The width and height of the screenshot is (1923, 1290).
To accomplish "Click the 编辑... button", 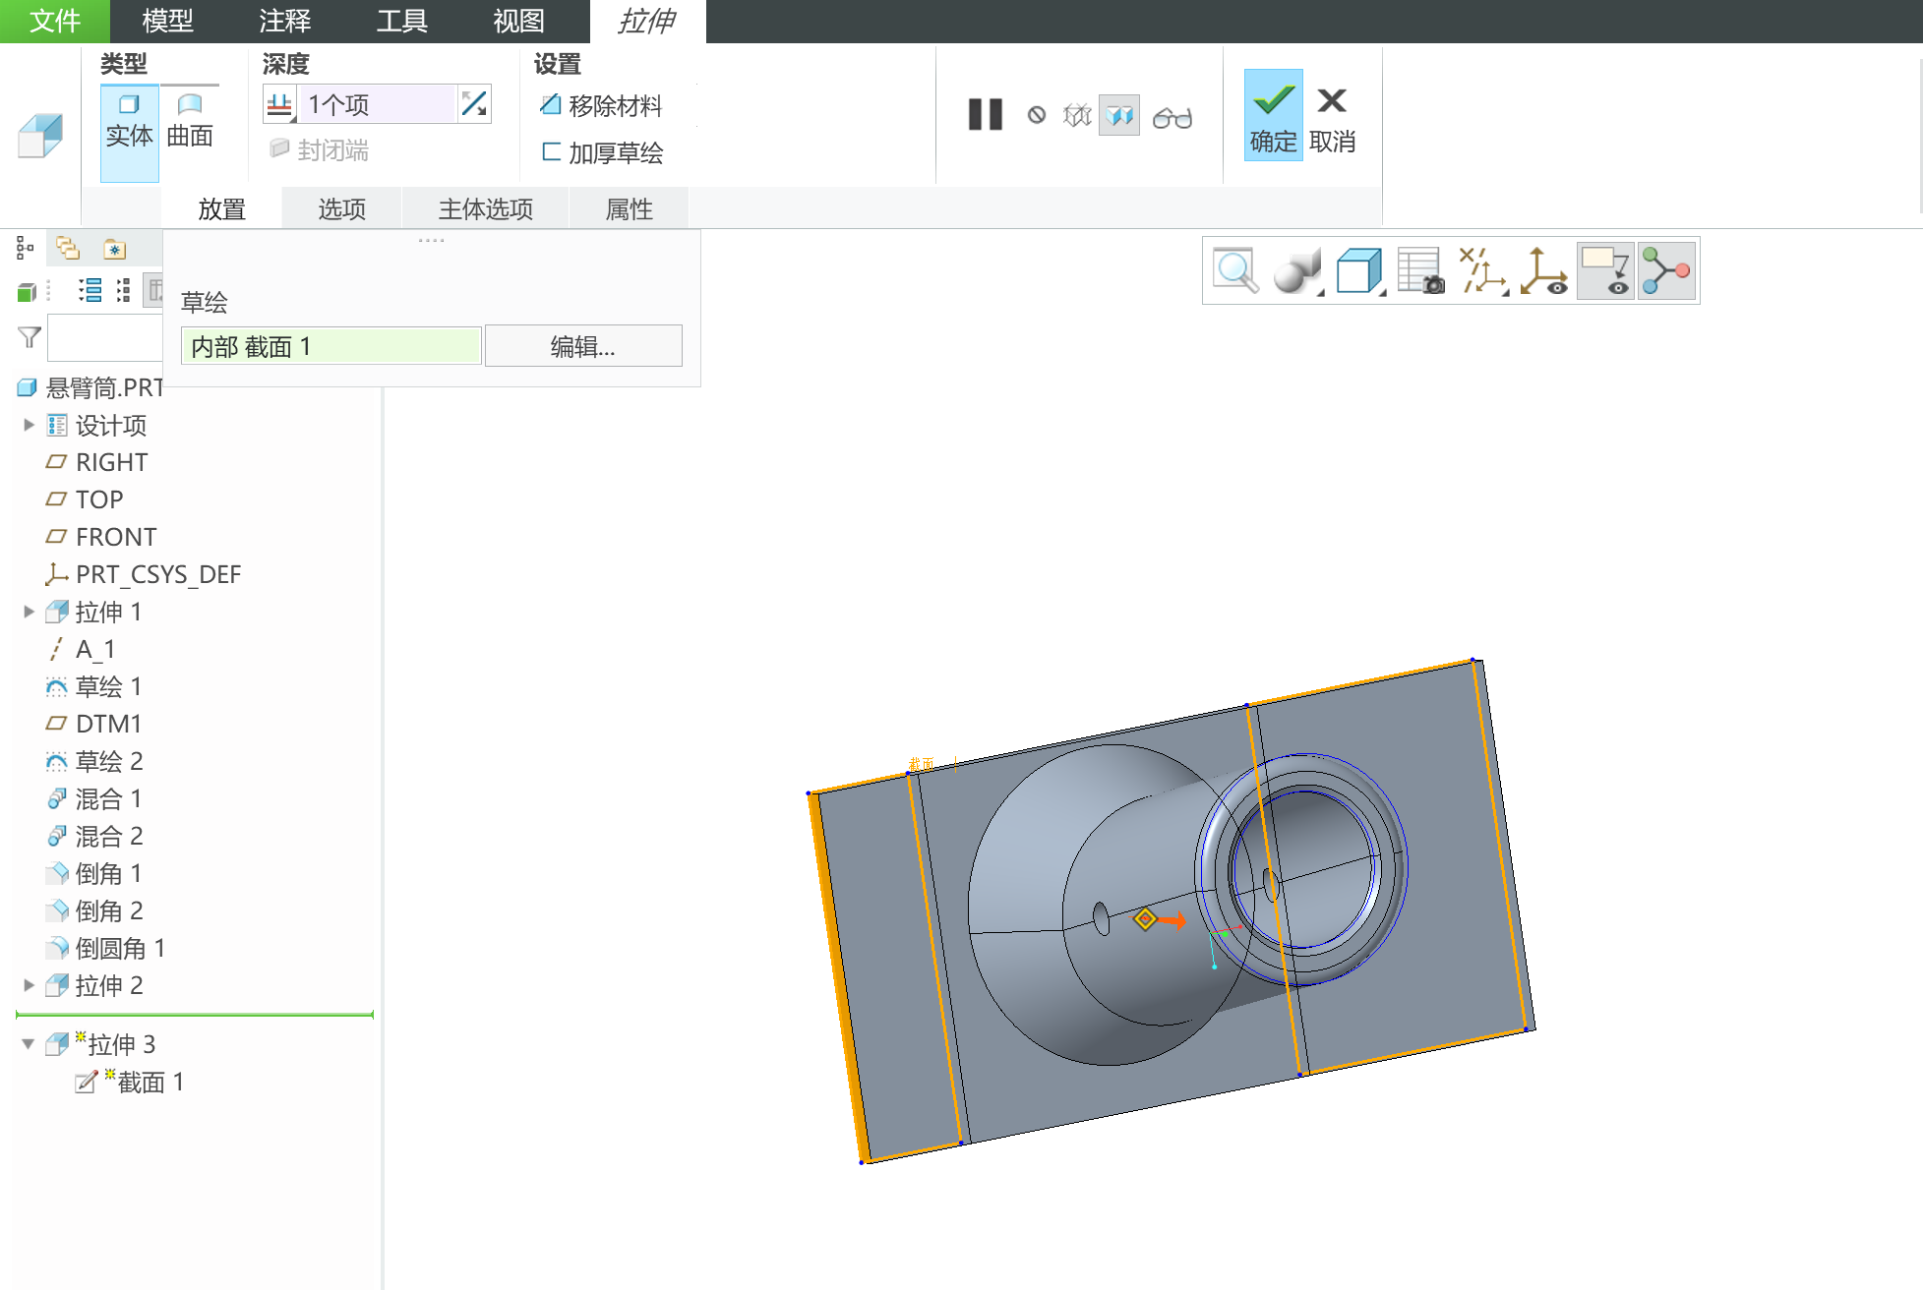I will [x=582, y=346].
